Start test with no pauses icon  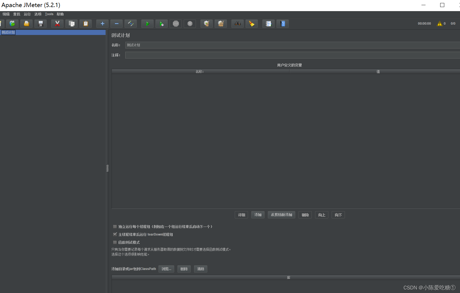(161, 24)
